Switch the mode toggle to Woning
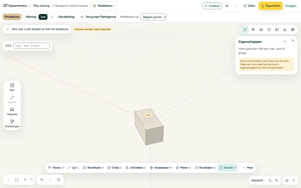Viewport: 301px width, 188px height. coord(31,17)
